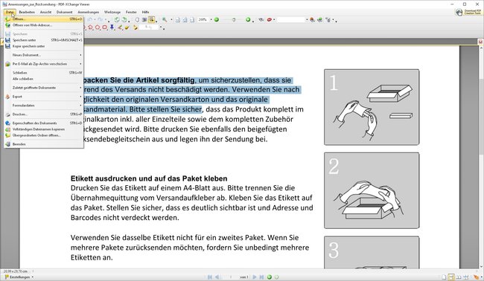The image size is (484, 281).
Task: Select 'Speichern unter' menu entry
Action: pos(43,40)
